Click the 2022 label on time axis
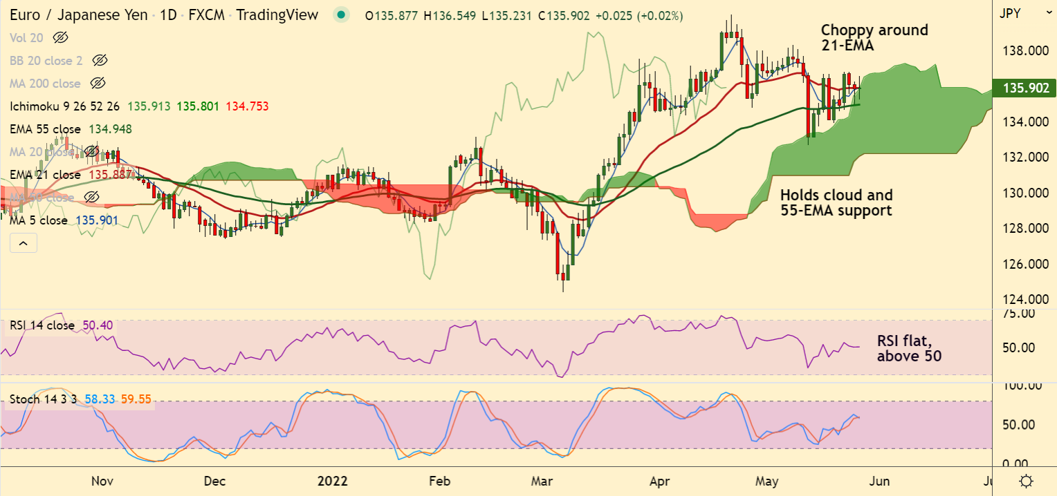 point(333,480)
